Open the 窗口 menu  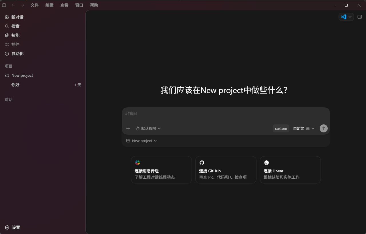pos(79,5)
